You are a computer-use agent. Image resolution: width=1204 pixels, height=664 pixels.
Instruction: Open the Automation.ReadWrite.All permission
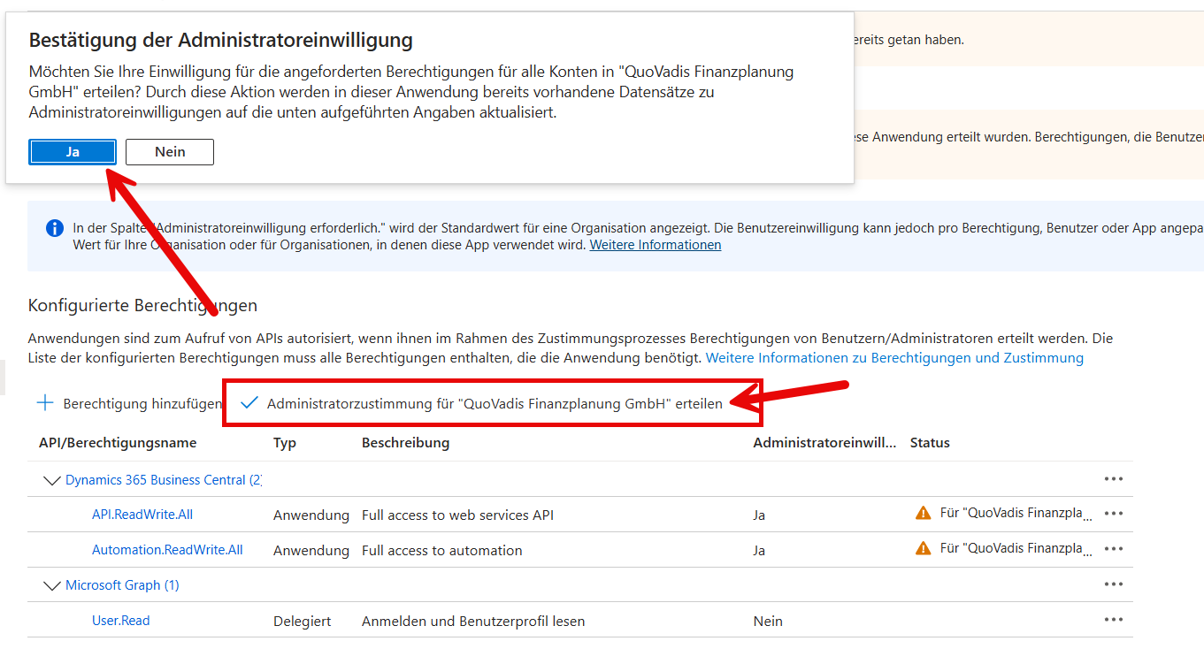pyautogui.click(x=167, y=550)
